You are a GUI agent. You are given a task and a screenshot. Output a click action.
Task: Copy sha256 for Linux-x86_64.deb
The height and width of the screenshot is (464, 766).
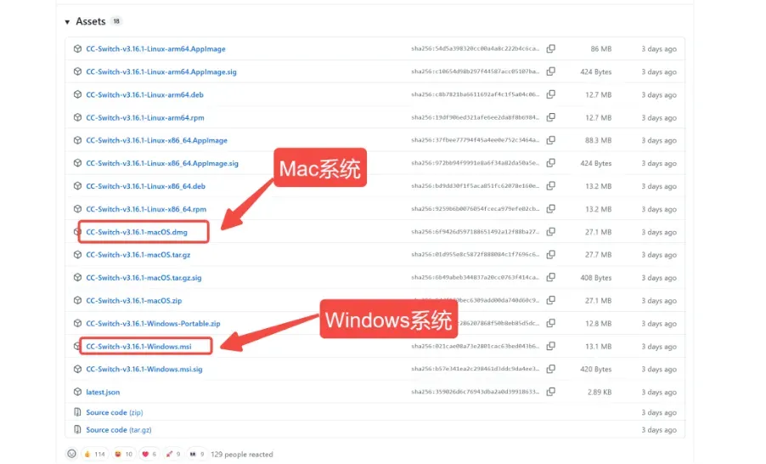pyautogui.click(x=551, y=186)
